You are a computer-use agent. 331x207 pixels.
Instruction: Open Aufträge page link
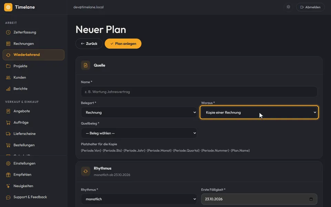33,122
